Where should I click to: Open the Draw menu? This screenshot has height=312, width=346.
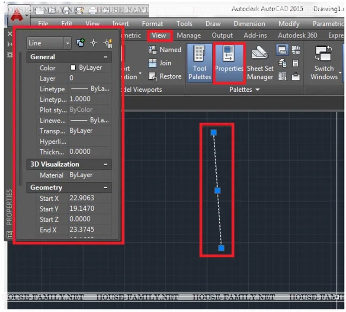pyautogui.click(x=213, y=24)
